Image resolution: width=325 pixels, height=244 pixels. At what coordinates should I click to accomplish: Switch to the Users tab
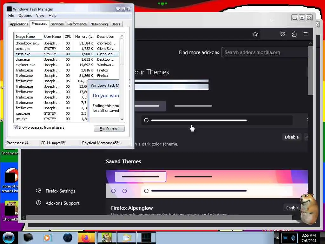coord(116,24)
